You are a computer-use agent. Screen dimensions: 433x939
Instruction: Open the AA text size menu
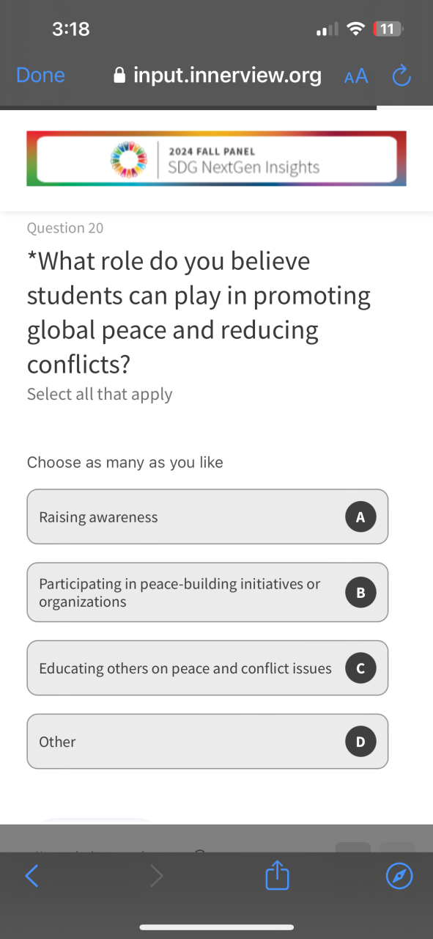coord(356,76)
